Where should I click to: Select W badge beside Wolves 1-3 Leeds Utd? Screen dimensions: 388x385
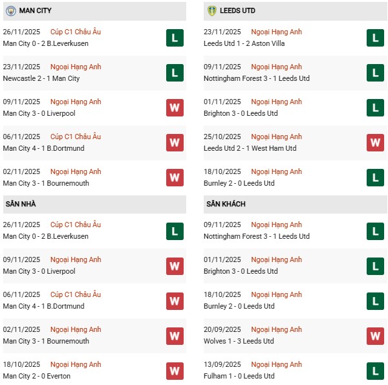coord(375,336)
